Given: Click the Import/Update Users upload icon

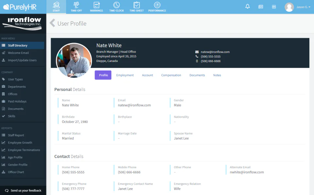Looking at the screenshot, I should coord(3,60).
